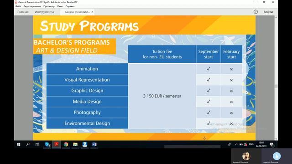Close the General Presentation document tab
Screen dimensions: 292x164
(x=92, y=12)
